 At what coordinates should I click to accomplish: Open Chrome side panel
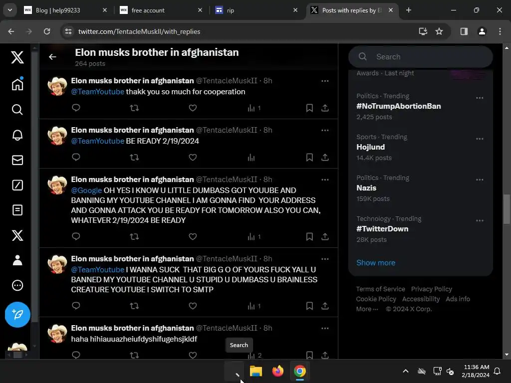(x=464, y=31)
